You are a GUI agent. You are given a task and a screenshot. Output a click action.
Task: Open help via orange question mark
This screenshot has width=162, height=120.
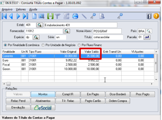click(156, 16)
